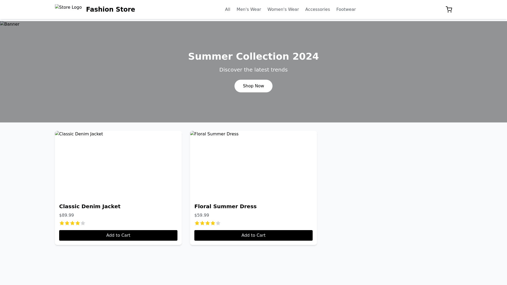Click third star on Floral Summer Dress
507x285 pixels.
point(208,223)
